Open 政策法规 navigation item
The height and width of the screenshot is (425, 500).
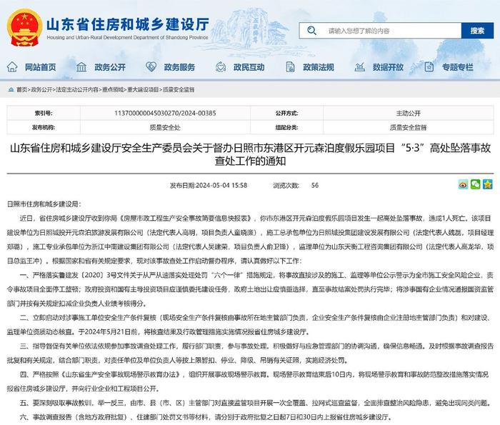pyautogui.click(x=319, y=67)
